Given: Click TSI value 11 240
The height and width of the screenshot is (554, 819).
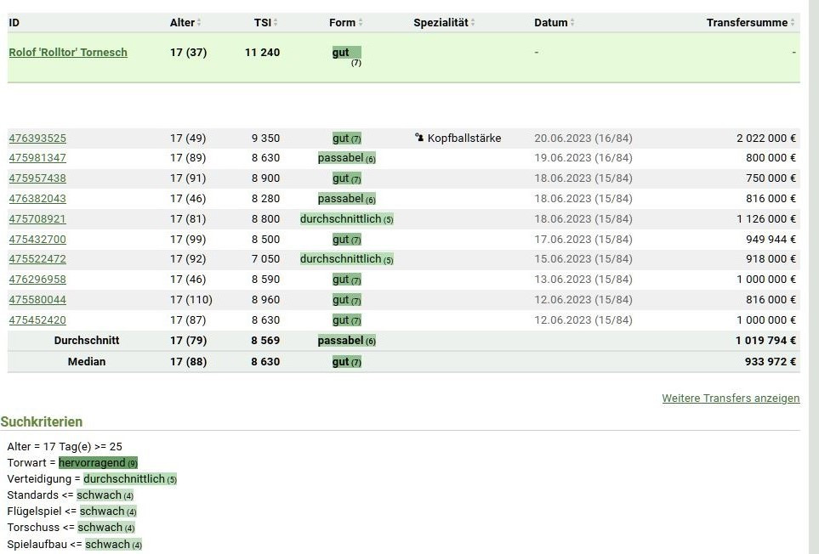Looking at the screenshot, I should (x=262, y=52).
